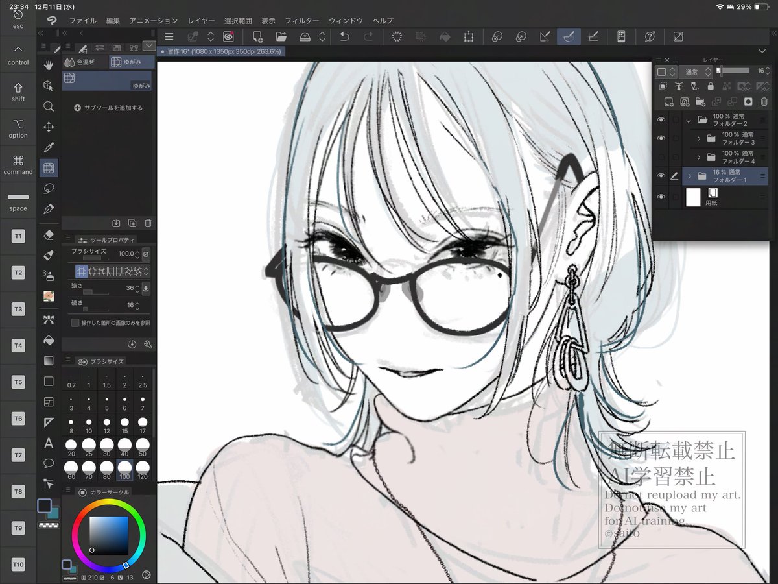
Task: Open ウィンドウ menu
Action: click(x=346, y=21)
